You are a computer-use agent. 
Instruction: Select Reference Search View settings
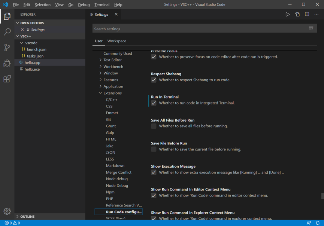124,205
